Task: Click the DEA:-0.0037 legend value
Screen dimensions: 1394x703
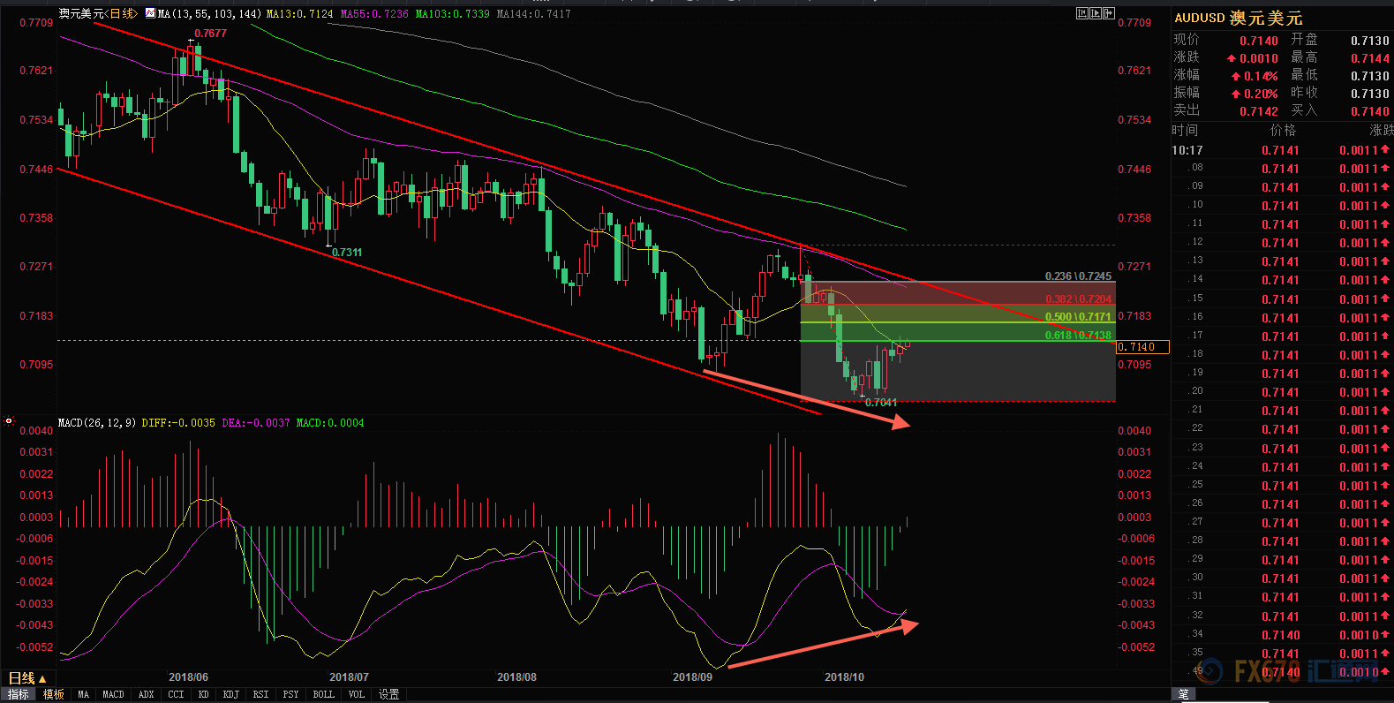Action: pyautogui.click(x=256, y=423)
